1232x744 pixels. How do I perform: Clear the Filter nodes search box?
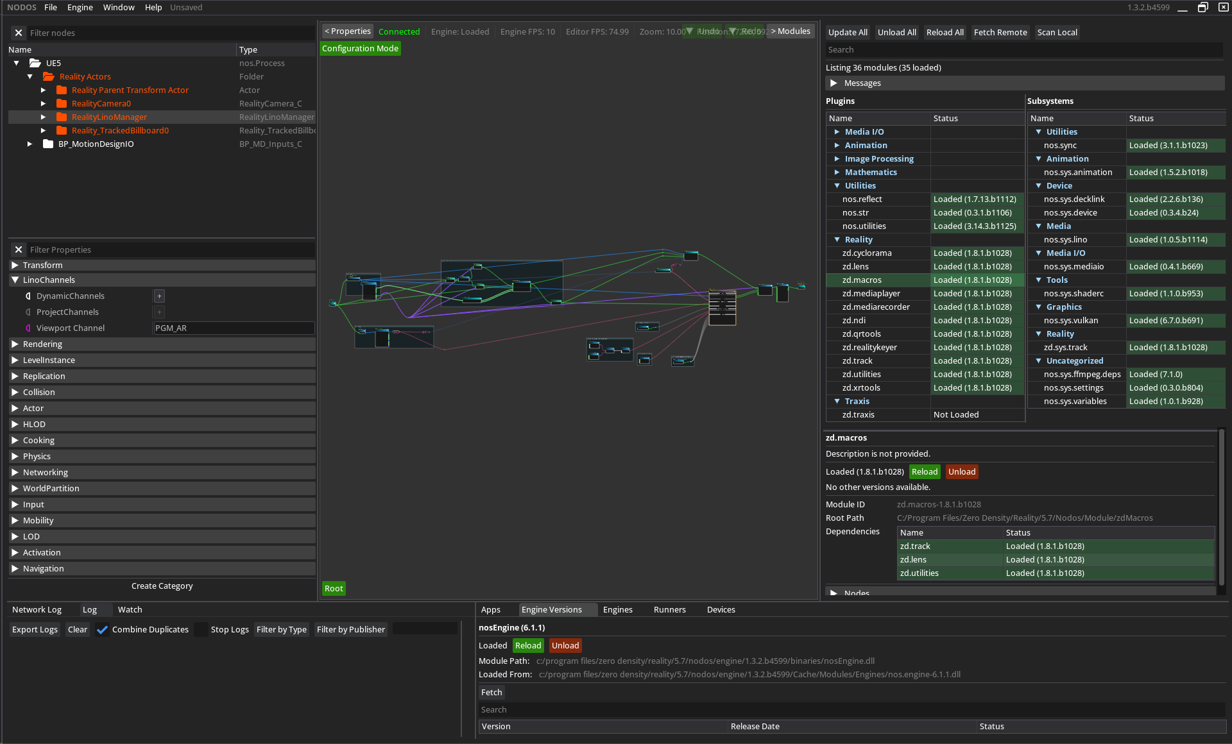point(19,33)
